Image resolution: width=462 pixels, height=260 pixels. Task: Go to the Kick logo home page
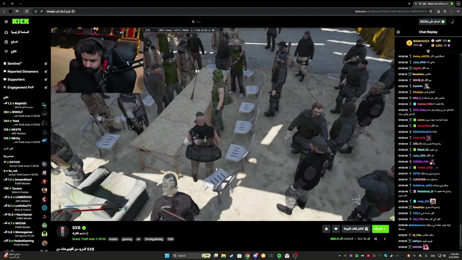21,22
